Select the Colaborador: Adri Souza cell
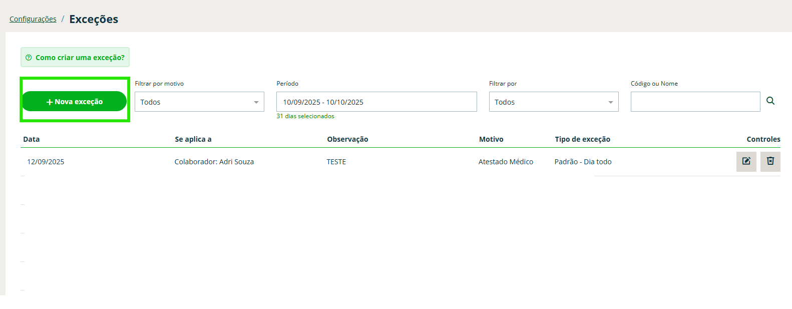 click(214, 162)
